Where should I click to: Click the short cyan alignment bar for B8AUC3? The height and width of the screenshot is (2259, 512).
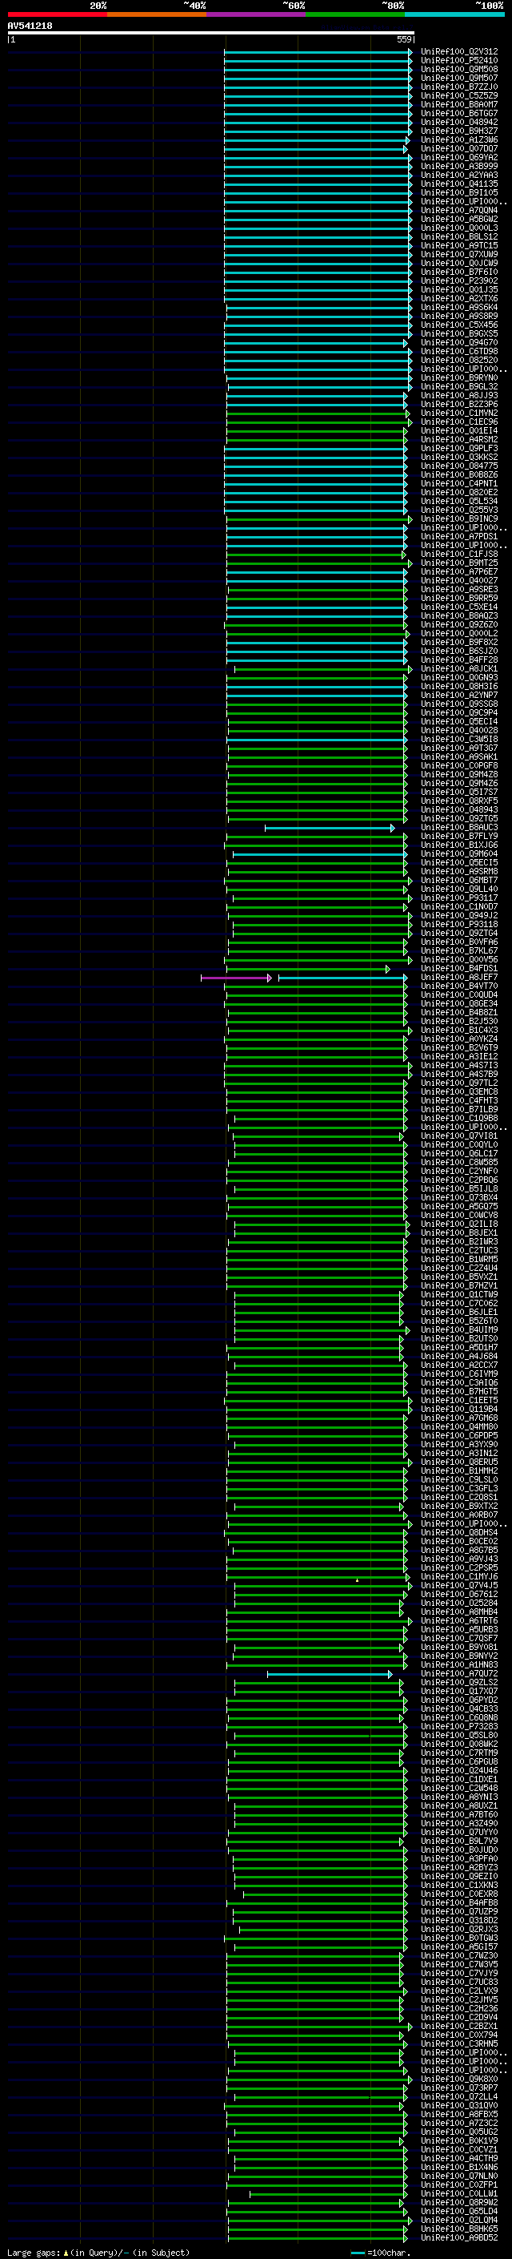(330, 828)
